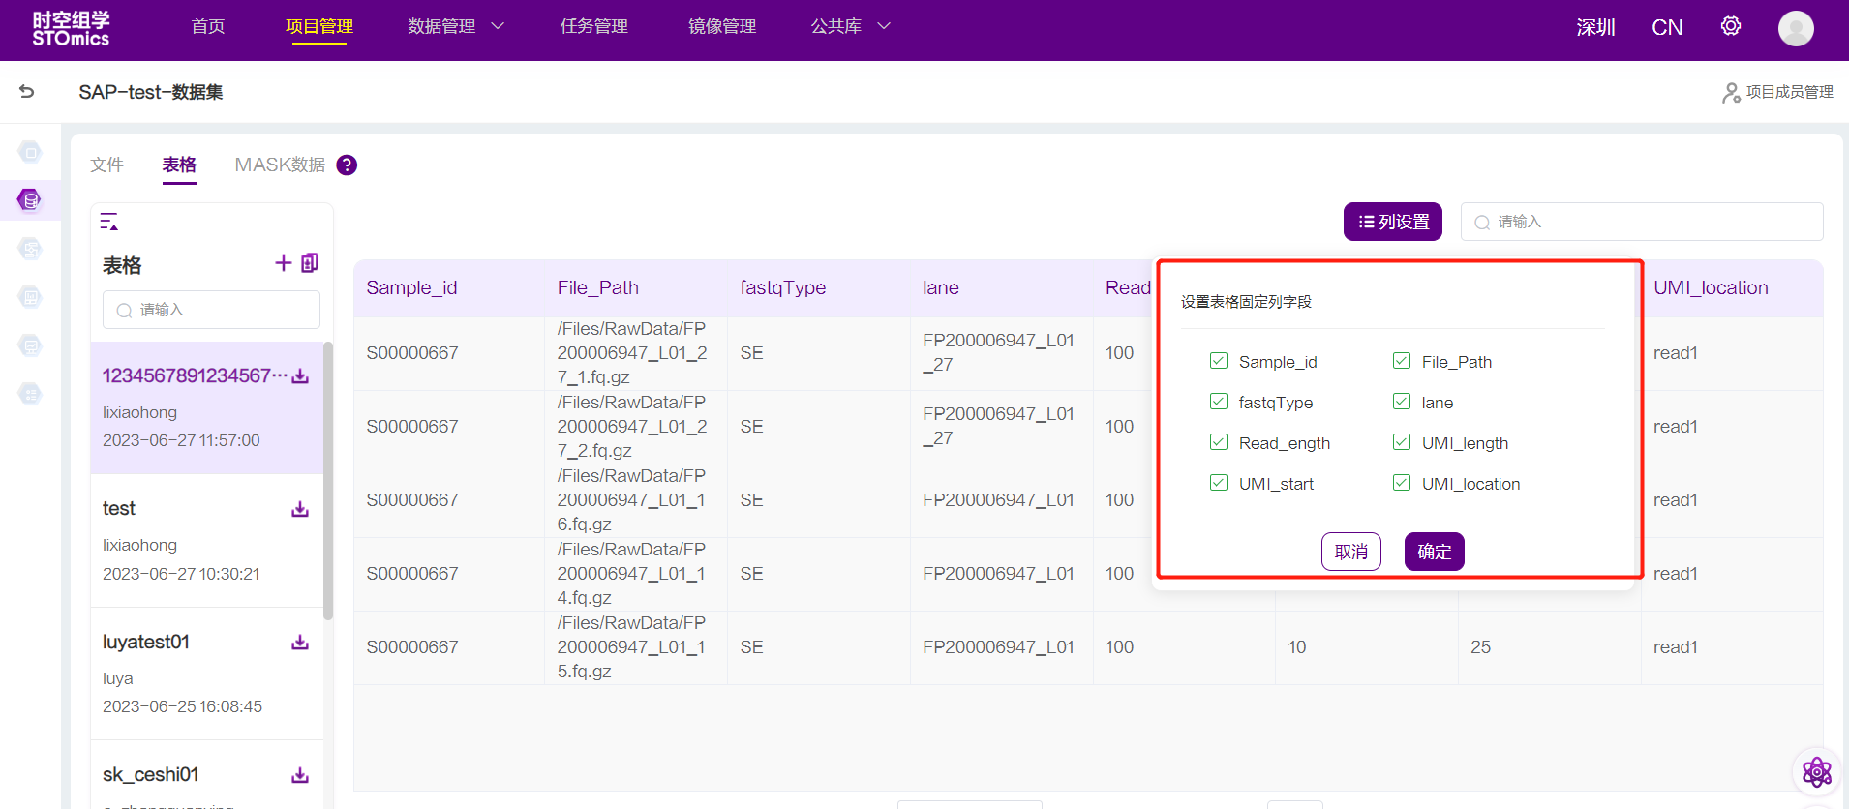Screen dimensions: 1849x809
Task: Uncheck the Sample_id column checkbox
Action: coord(1219,361)
